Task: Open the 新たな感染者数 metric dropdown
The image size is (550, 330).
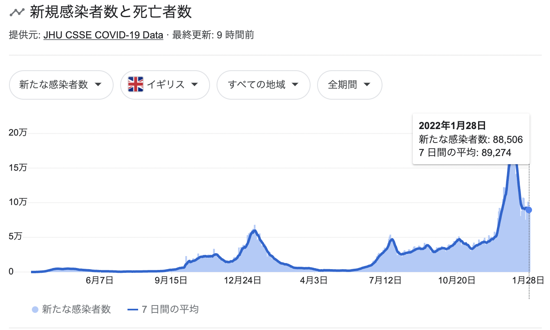Action: click(61, 85)
